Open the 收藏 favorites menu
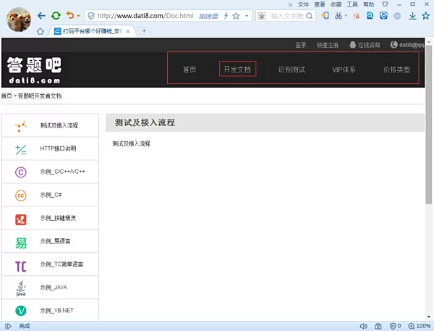Viewport: 434px width, 331px height. click(x=336, y=4)
